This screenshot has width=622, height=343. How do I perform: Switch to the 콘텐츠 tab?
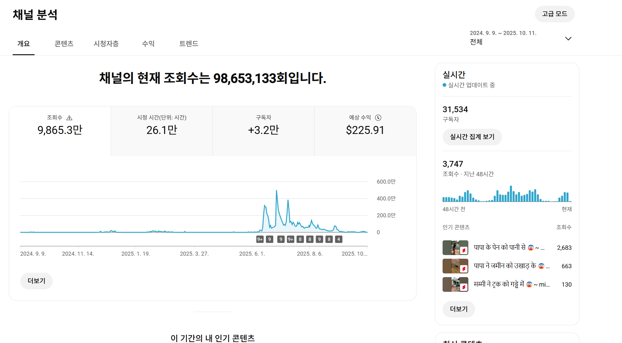point(64,44)
